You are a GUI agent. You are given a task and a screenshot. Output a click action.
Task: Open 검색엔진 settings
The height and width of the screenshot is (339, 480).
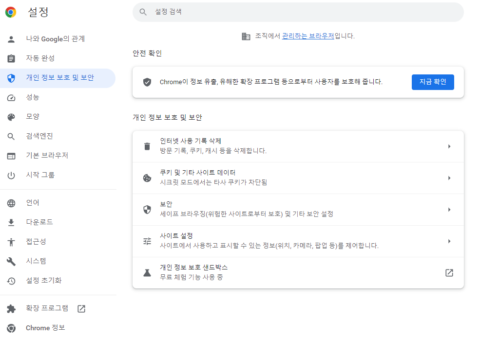[58, 137]
